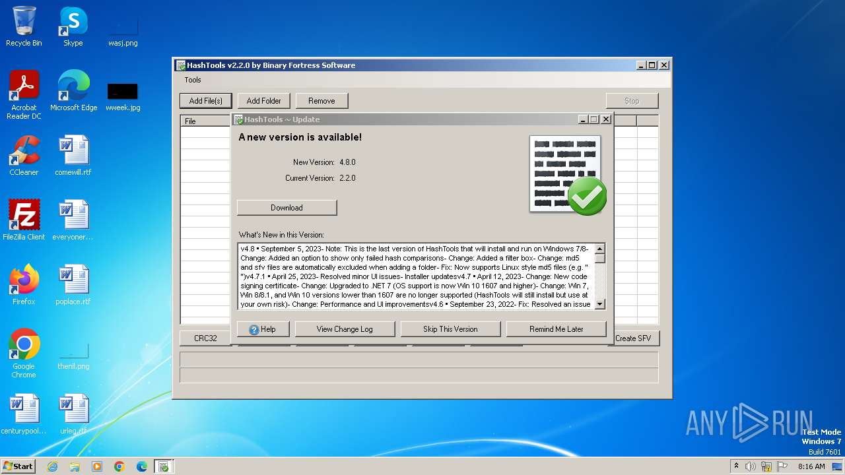Launch Skype from the desktop
Image resolution: width=845 pixels, height=475 pixels.
pyautogui.click(x=73, y=26)
